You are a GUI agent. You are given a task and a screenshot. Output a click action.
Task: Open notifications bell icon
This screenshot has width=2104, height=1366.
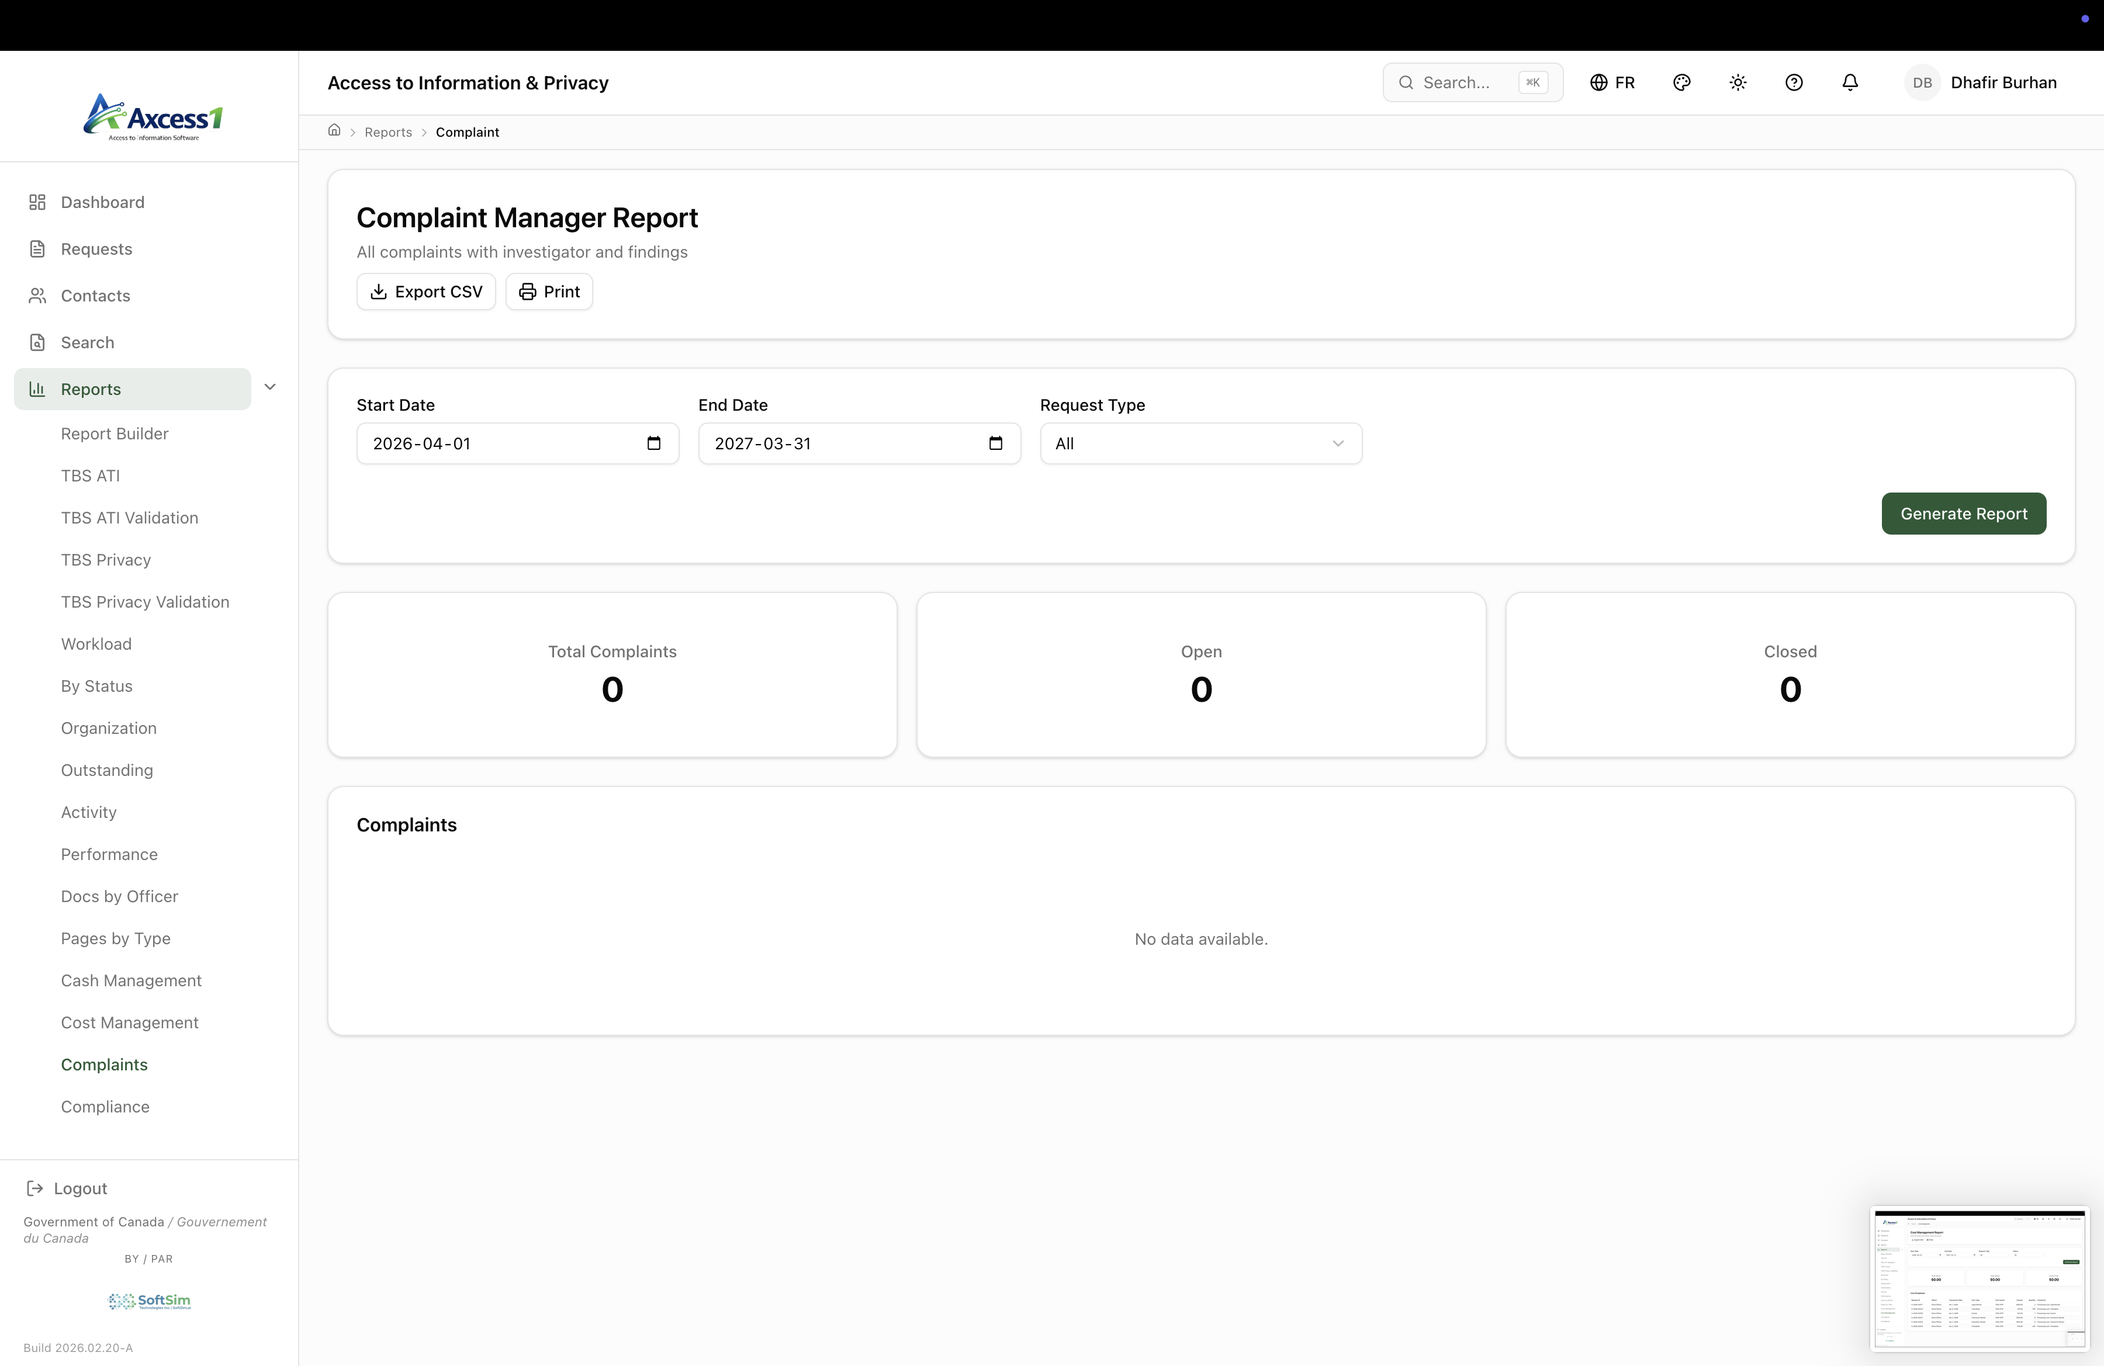click(1849, 82)
